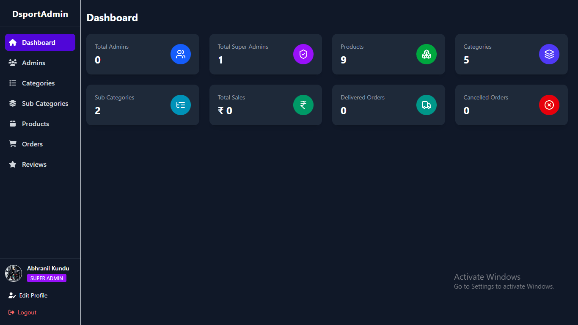Image resolution: width=578 pixels, height=325 pixels.
Task: Click the Cancelled Orders count value 0
Action: tap(466, 111)
